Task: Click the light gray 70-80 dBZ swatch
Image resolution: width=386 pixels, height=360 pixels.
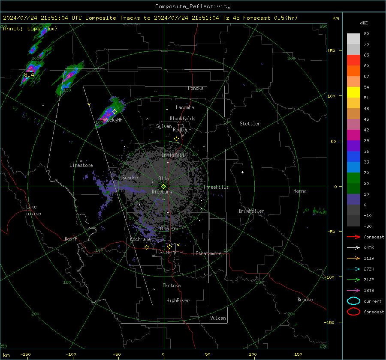Action: [x=353, y=39]
